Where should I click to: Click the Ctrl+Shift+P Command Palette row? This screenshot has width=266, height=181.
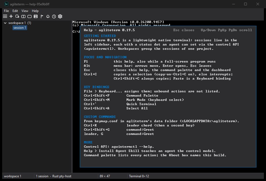[121, 96]
